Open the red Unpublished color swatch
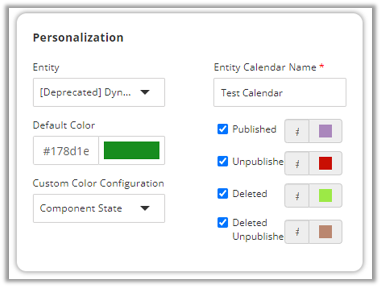The image size is (381, 287). coord(325,163)
